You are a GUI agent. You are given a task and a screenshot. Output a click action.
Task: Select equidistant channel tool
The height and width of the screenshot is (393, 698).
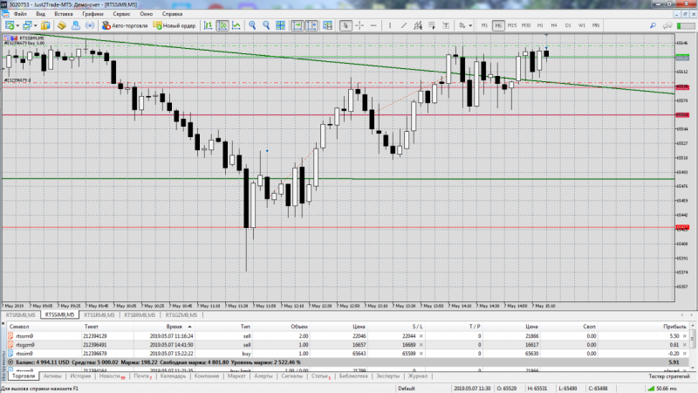coord(418,25)
